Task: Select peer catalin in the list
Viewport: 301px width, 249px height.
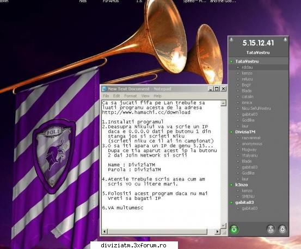Action: [x=258, y=97]
